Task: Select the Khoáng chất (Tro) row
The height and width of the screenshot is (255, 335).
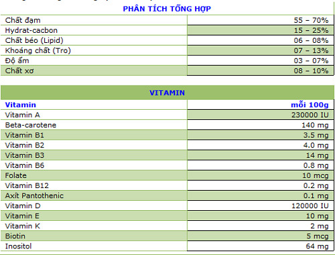Action: (167, 50)
